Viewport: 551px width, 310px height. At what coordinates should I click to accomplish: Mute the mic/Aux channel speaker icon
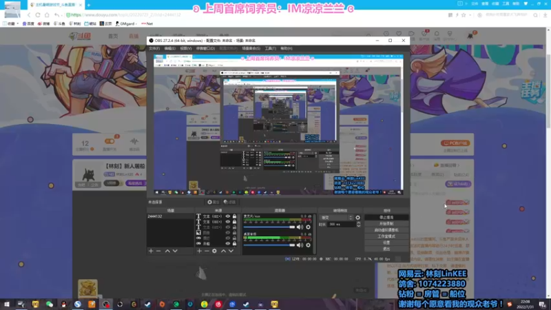click(x=300, y=227)
